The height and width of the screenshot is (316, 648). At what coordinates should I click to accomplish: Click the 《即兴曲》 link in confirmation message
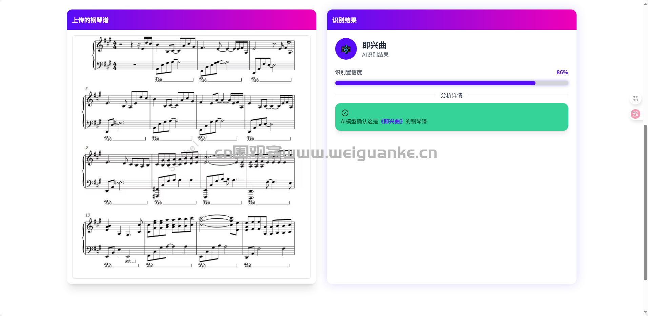coord(391,121)
